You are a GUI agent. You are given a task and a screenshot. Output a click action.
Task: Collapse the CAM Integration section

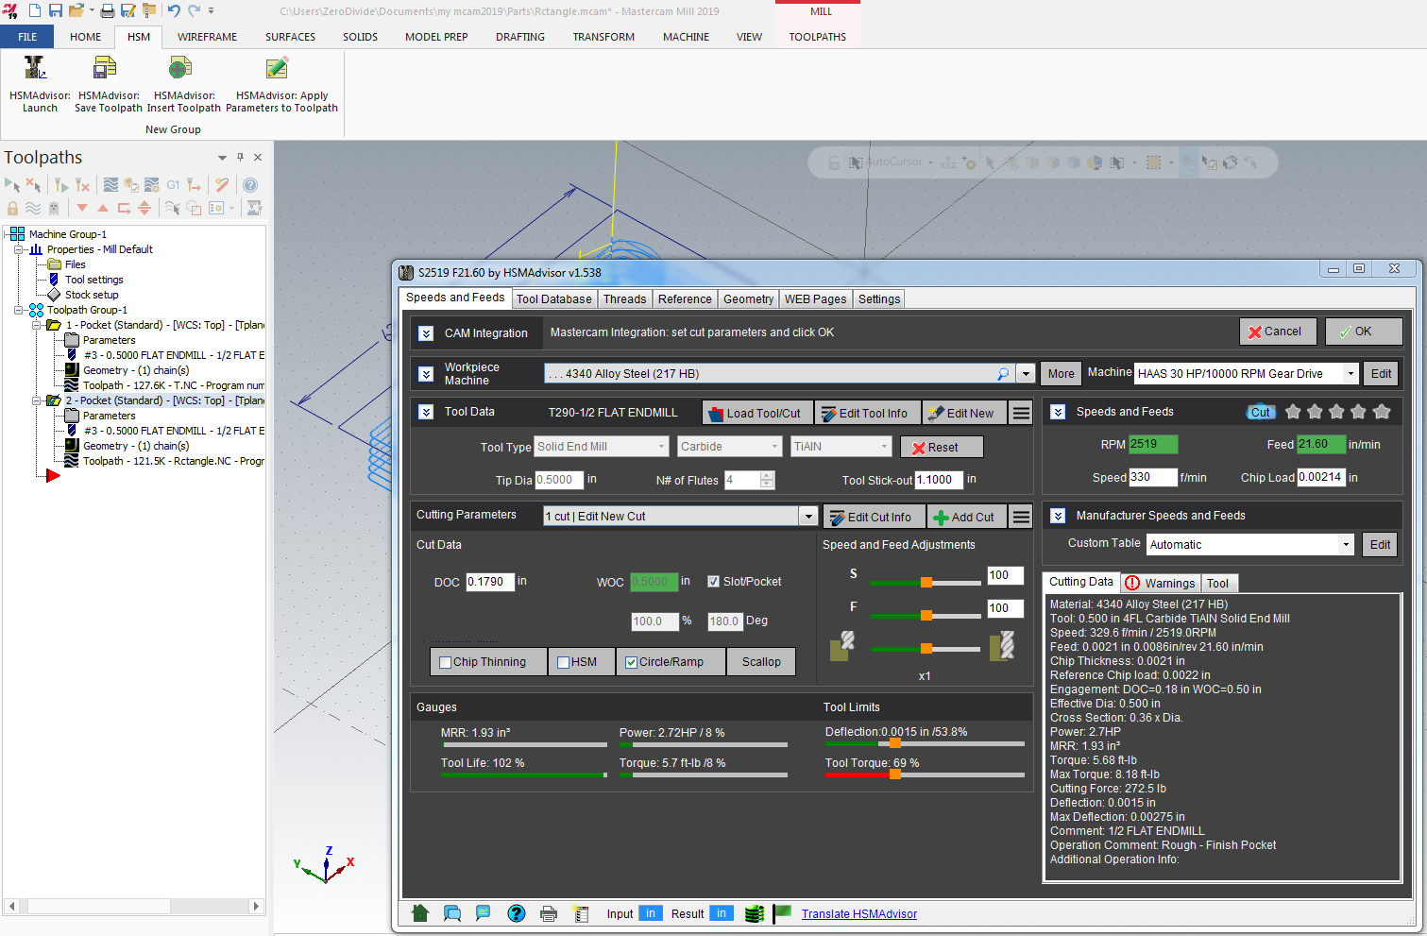tap(426, 333)
